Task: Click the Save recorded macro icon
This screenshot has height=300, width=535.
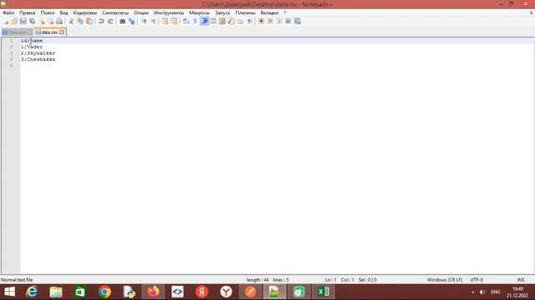Action: click(x=298, y=22)
